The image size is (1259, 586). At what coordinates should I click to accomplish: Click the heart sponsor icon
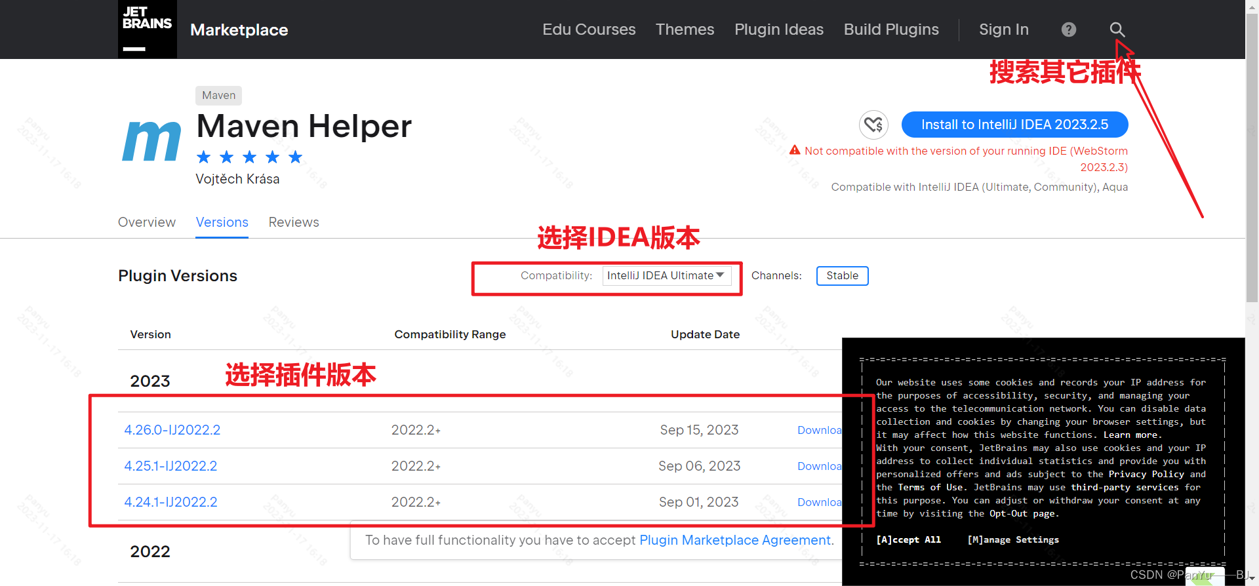(x=873, y=125)
